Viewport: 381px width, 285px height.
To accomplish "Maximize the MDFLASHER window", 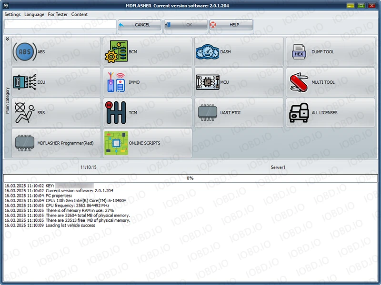I will [x=361, y=5].
